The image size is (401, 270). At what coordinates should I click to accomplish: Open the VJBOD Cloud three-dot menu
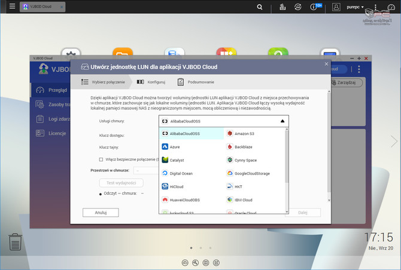click(359, 69)
